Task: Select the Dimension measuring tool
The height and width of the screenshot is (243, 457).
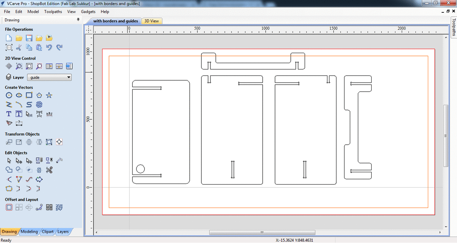Action: pos(19,123)
